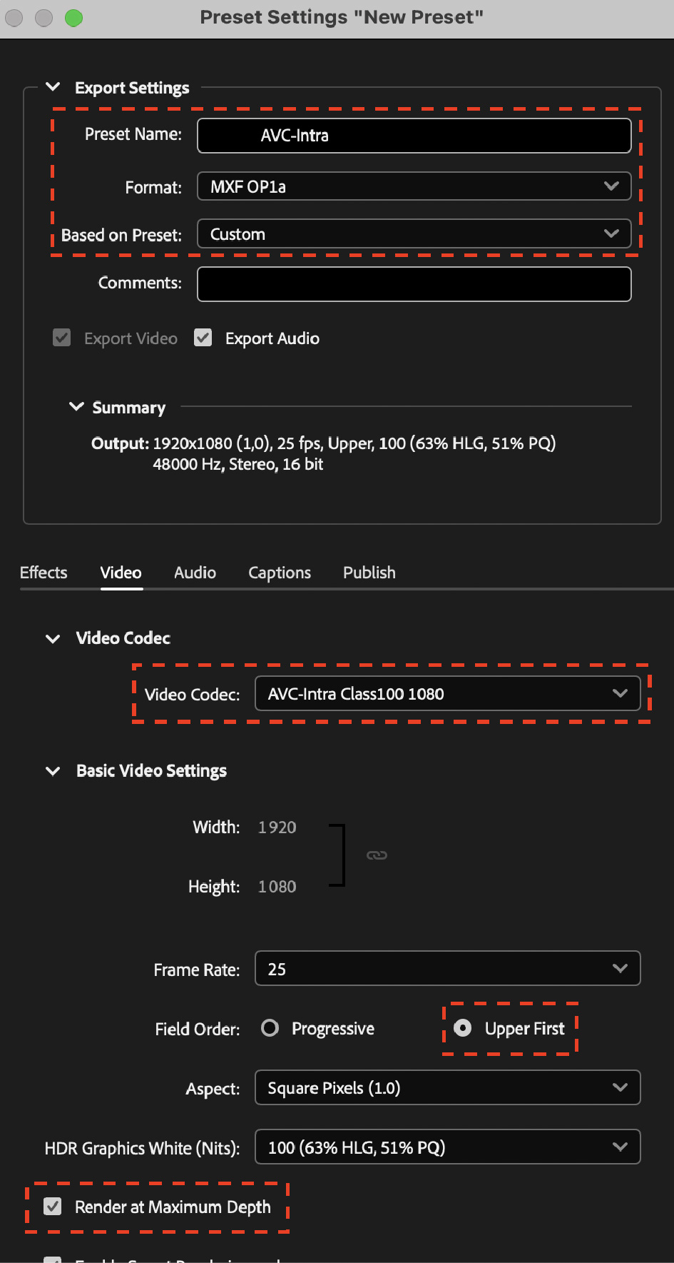Open the Format dropdown showing MXF OP1a
The width and height of the screenshot is (674, 1263).
(x=414, y=186)
